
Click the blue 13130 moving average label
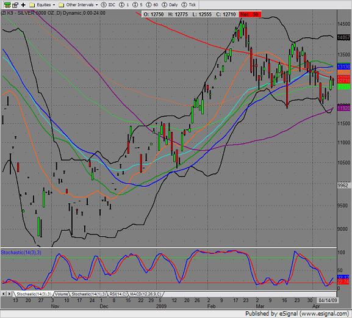pos(343,67)
